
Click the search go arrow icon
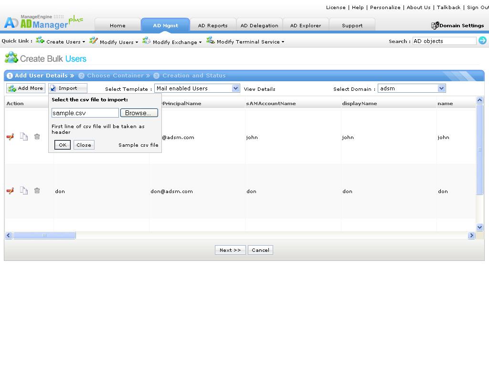pyautogui.click(x=482, y=41)
